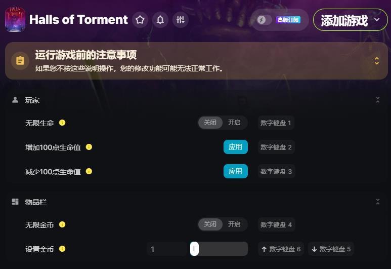391x269 pixels.
Task: Click info icon beside 增加100点生命值
Action: click(x=89, y=147)
